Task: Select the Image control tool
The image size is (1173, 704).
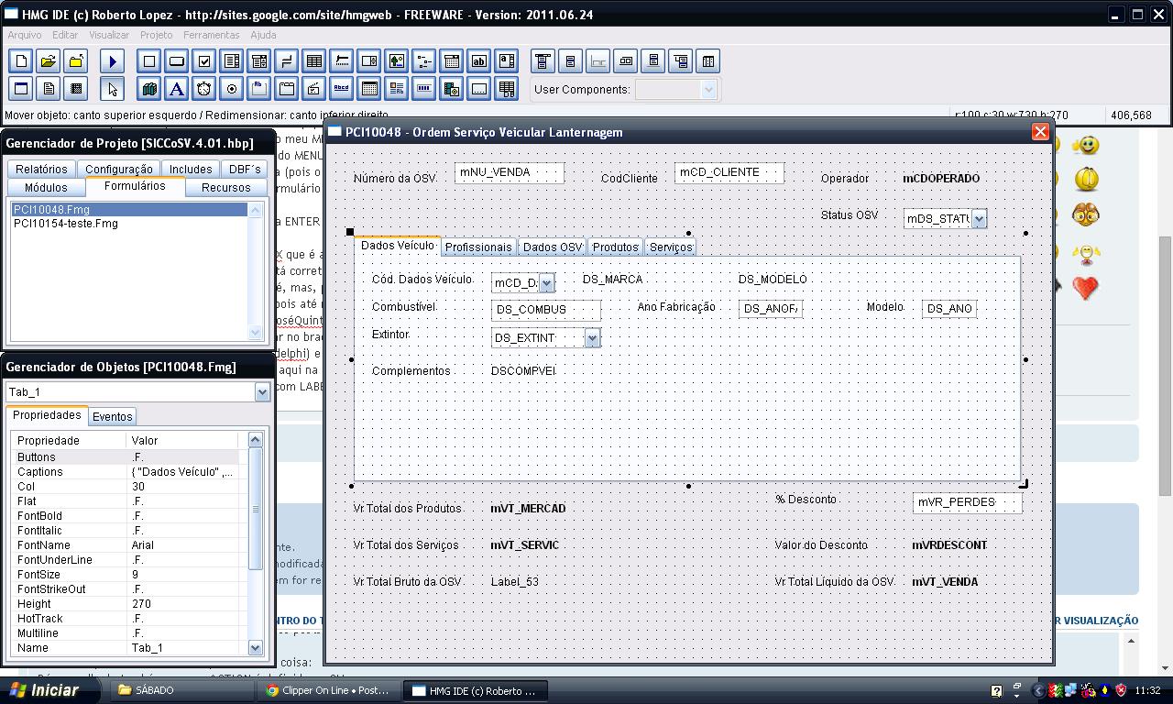Action: [397, 61]
